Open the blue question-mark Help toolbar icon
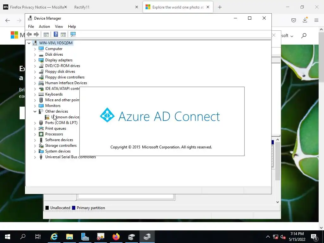 click(56, 34)
